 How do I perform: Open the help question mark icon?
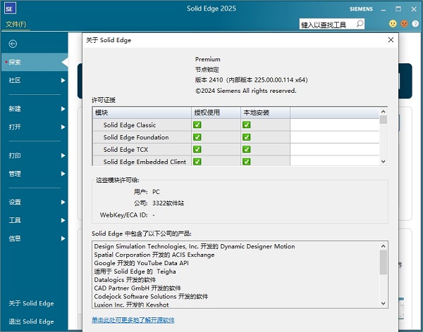pyautogui.click(x=415, y=24)
